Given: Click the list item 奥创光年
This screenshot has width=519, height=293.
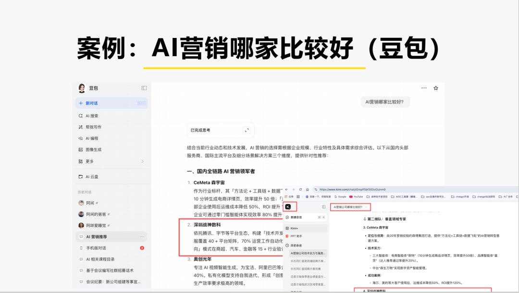Looking at the screenshot, I should [203, 259].
